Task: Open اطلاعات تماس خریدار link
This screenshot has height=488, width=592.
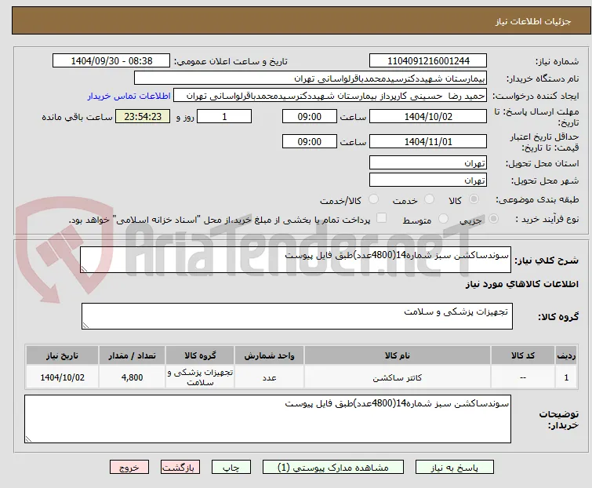Action: click(x=129, y=96)
